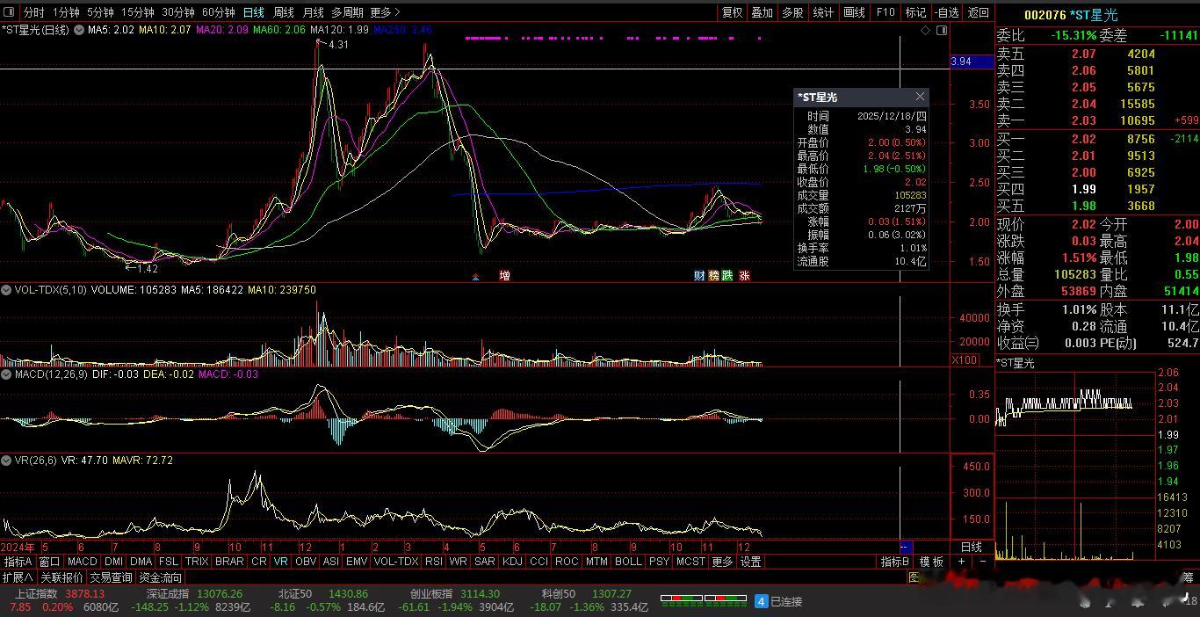1200x617 pixels.
Task: Switch to the 周线 weekly chart tab
Action: 283,12
